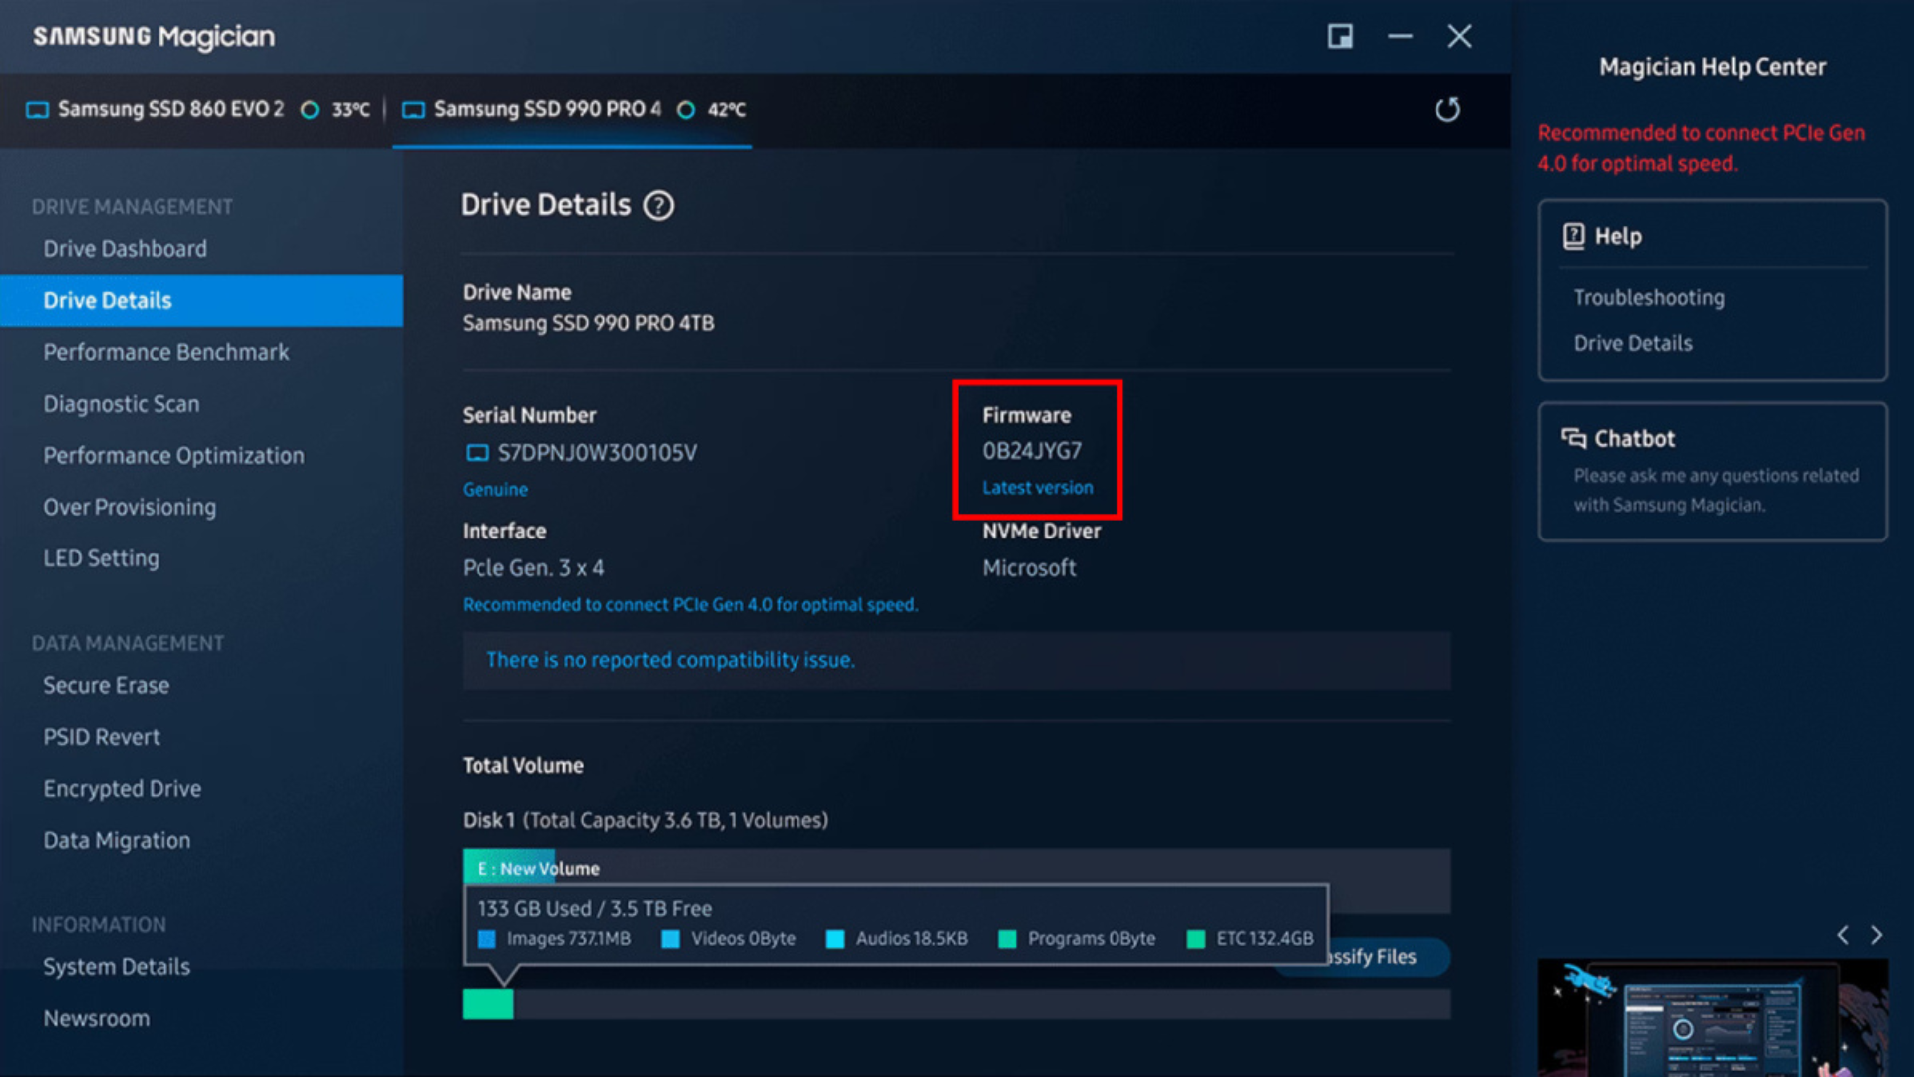Image resolution: width=1914 pixels, height=1077 pixels.
Task: Toggle the compact mode window icon
Action: (x=1340, y=37)
